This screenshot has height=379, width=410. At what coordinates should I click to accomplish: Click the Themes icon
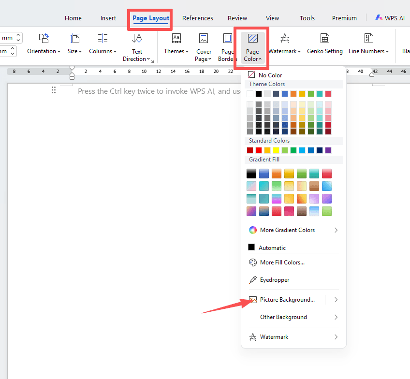coord(176,39)
